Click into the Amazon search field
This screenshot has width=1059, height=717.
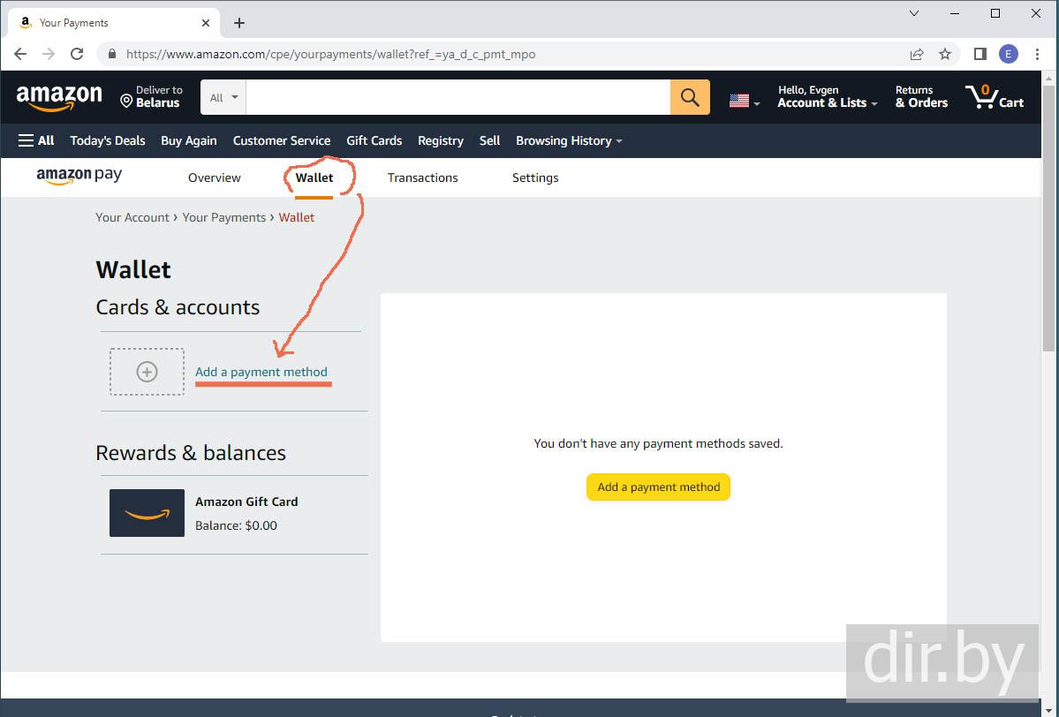pos(458,97)
